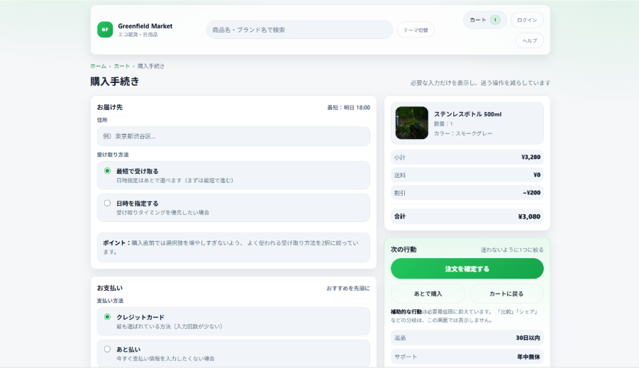
Task: Go to ホーム in the breadcrumb
Action: [98, 66]
